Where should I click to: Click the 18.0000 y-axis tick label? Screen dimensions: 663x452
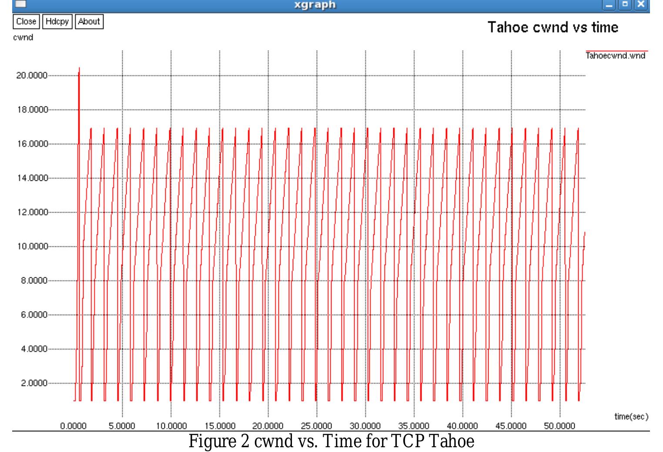click(32, 110)
